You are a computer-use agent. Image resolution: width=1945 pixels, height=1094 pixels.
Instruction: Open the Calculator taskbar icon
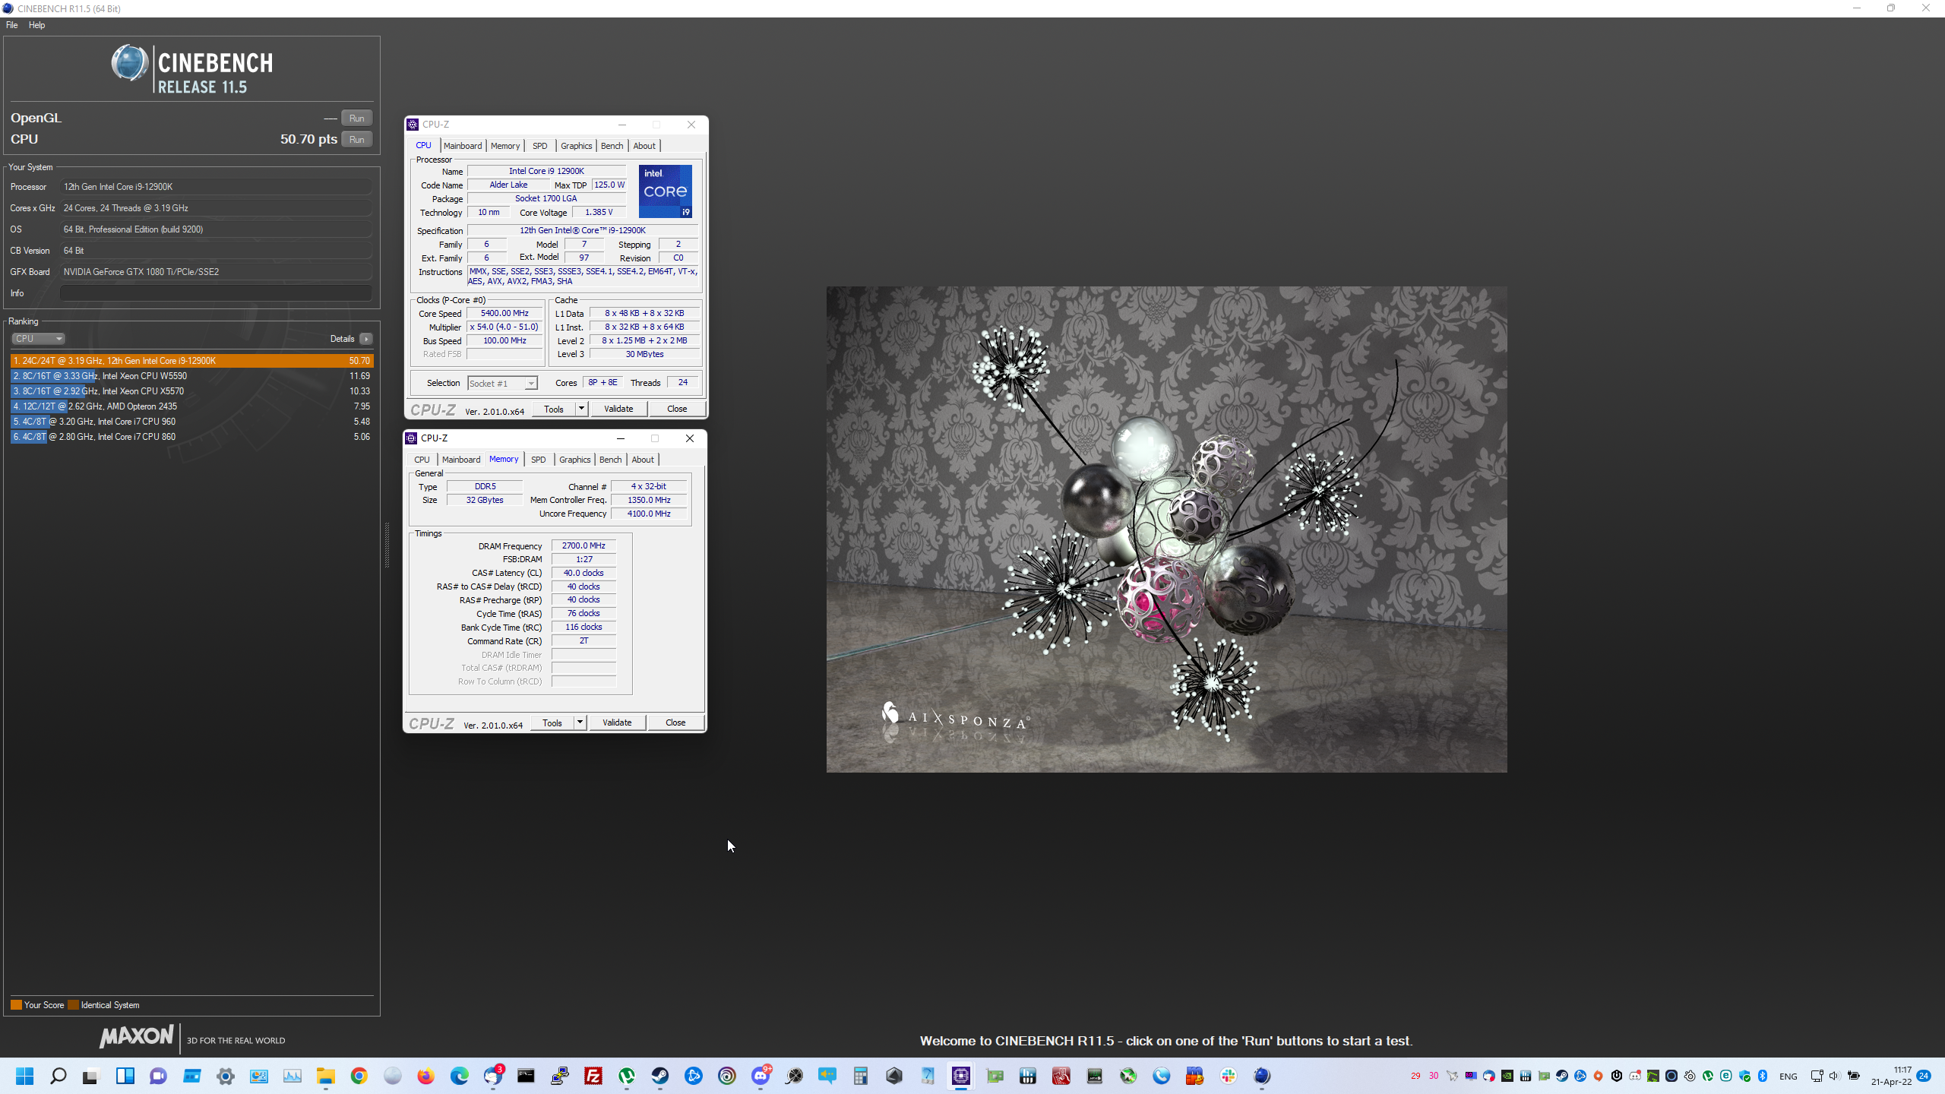pos(861,1076)
